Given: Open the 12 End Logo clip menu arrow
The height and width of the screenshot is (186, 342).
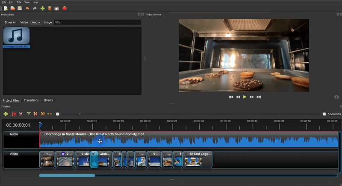Looking at the screenshot, I should click(x=186, y=154).
